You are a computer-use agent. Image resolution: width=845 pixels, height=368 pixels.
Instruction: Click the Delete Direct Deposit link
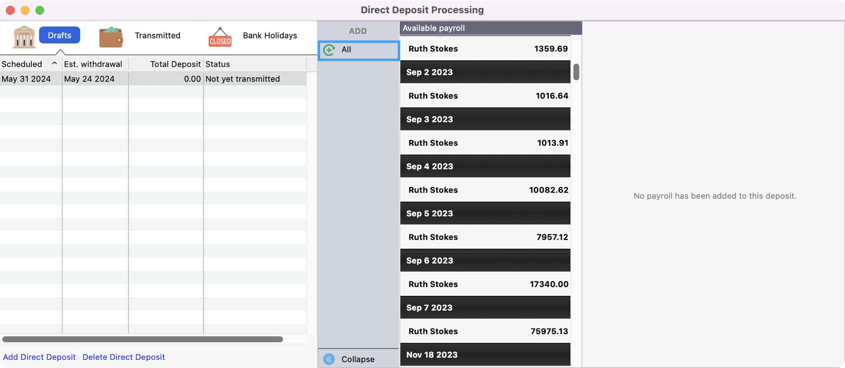(x=123, y=357)
